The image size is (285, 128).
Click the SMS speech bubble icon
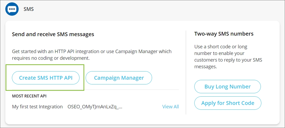(12, 9)
